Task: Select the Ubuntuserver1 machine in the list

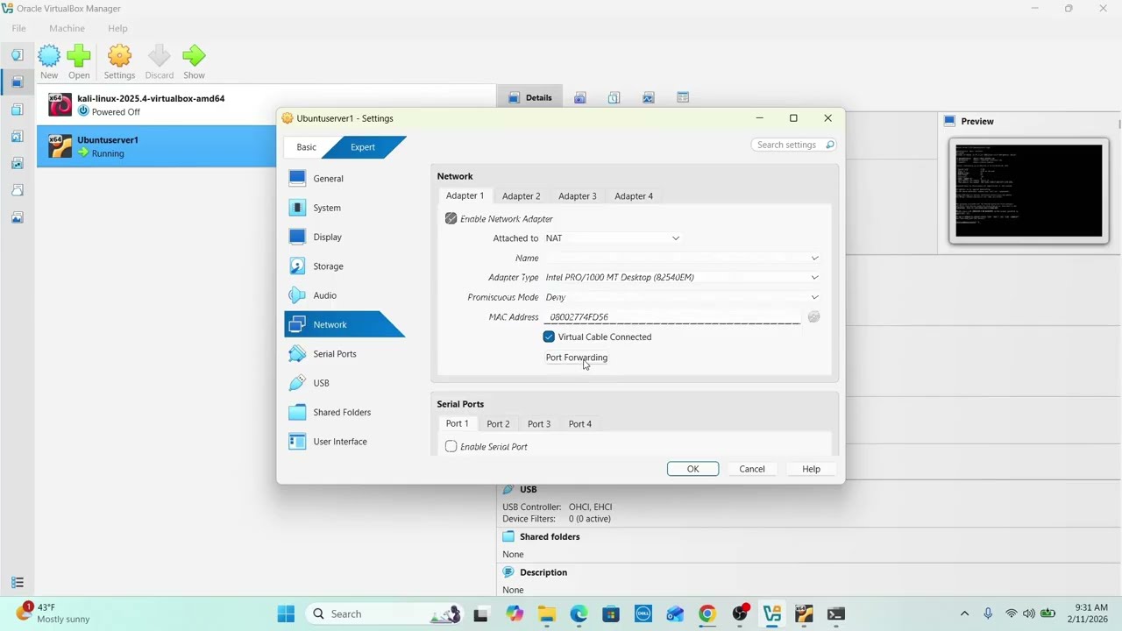Action: click(x=156, y=146)
